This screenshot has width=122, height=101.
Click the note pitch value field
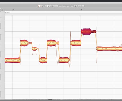coord(62,6)
